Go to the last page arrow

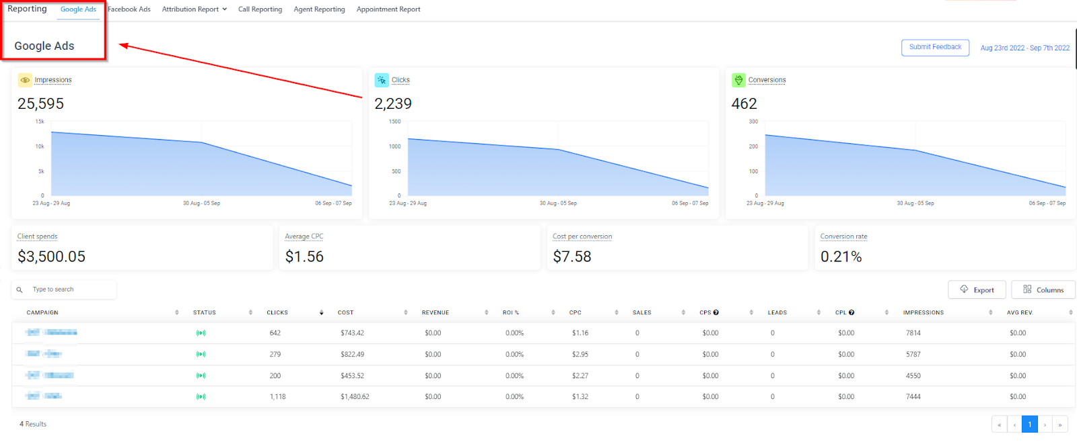click(1059, 425)
